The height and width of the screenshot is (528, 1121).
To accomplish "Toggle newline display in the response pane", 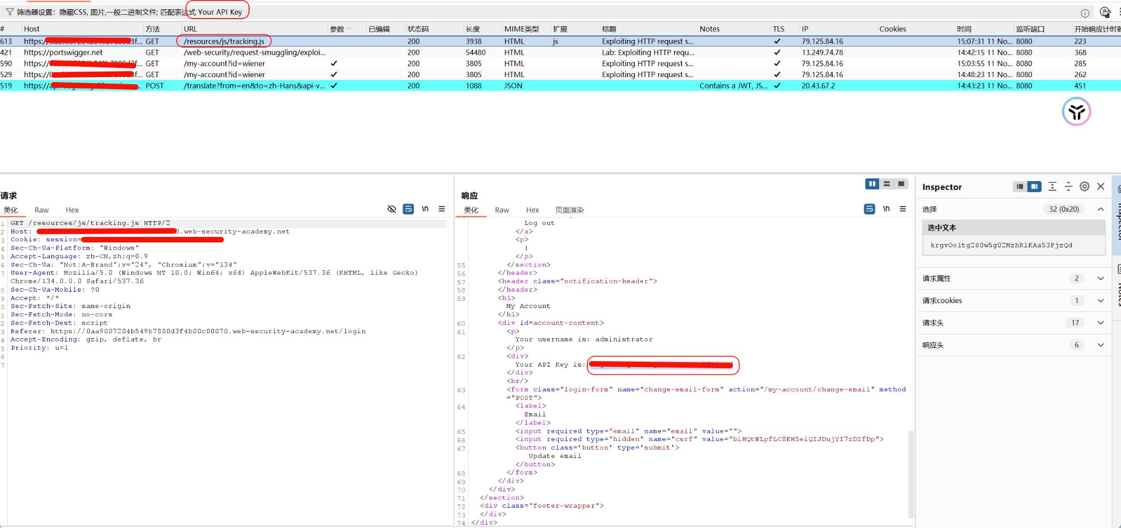I will point(886,209).
